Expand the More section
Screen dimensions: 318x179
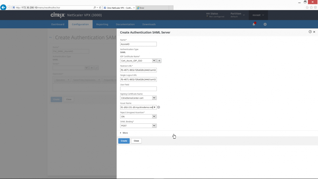coord(124,133)
